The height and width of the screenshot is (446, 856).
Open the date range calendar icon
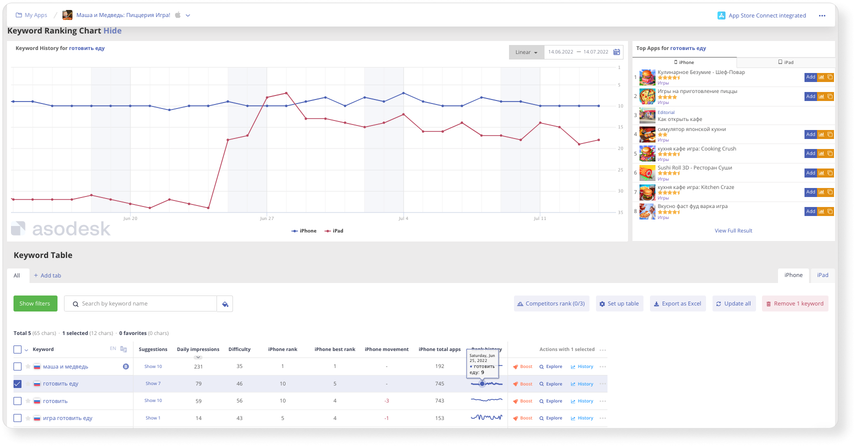pyautogui.click(x=616, y=52)
